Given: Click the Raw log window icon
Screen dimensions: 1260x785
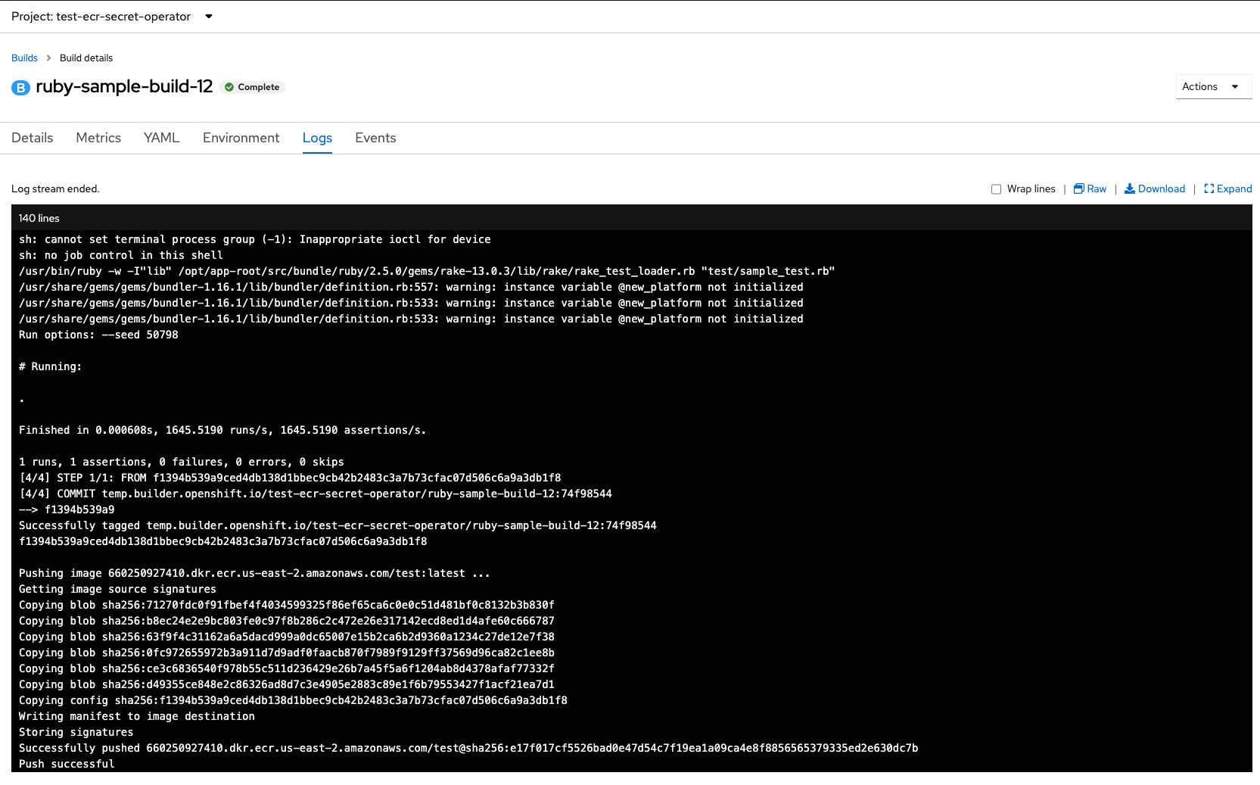Looking at the screenshot, I should (1079, 189).
